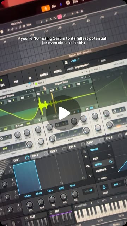Toggle the CLIP power button
Image resolution: width=127 pixels, height=226 pixels.
[x=26, y=218]
